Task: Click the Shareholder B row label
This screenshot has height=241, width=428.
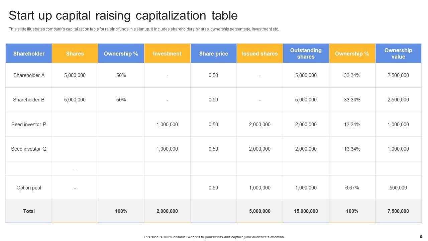Action: 29,100
